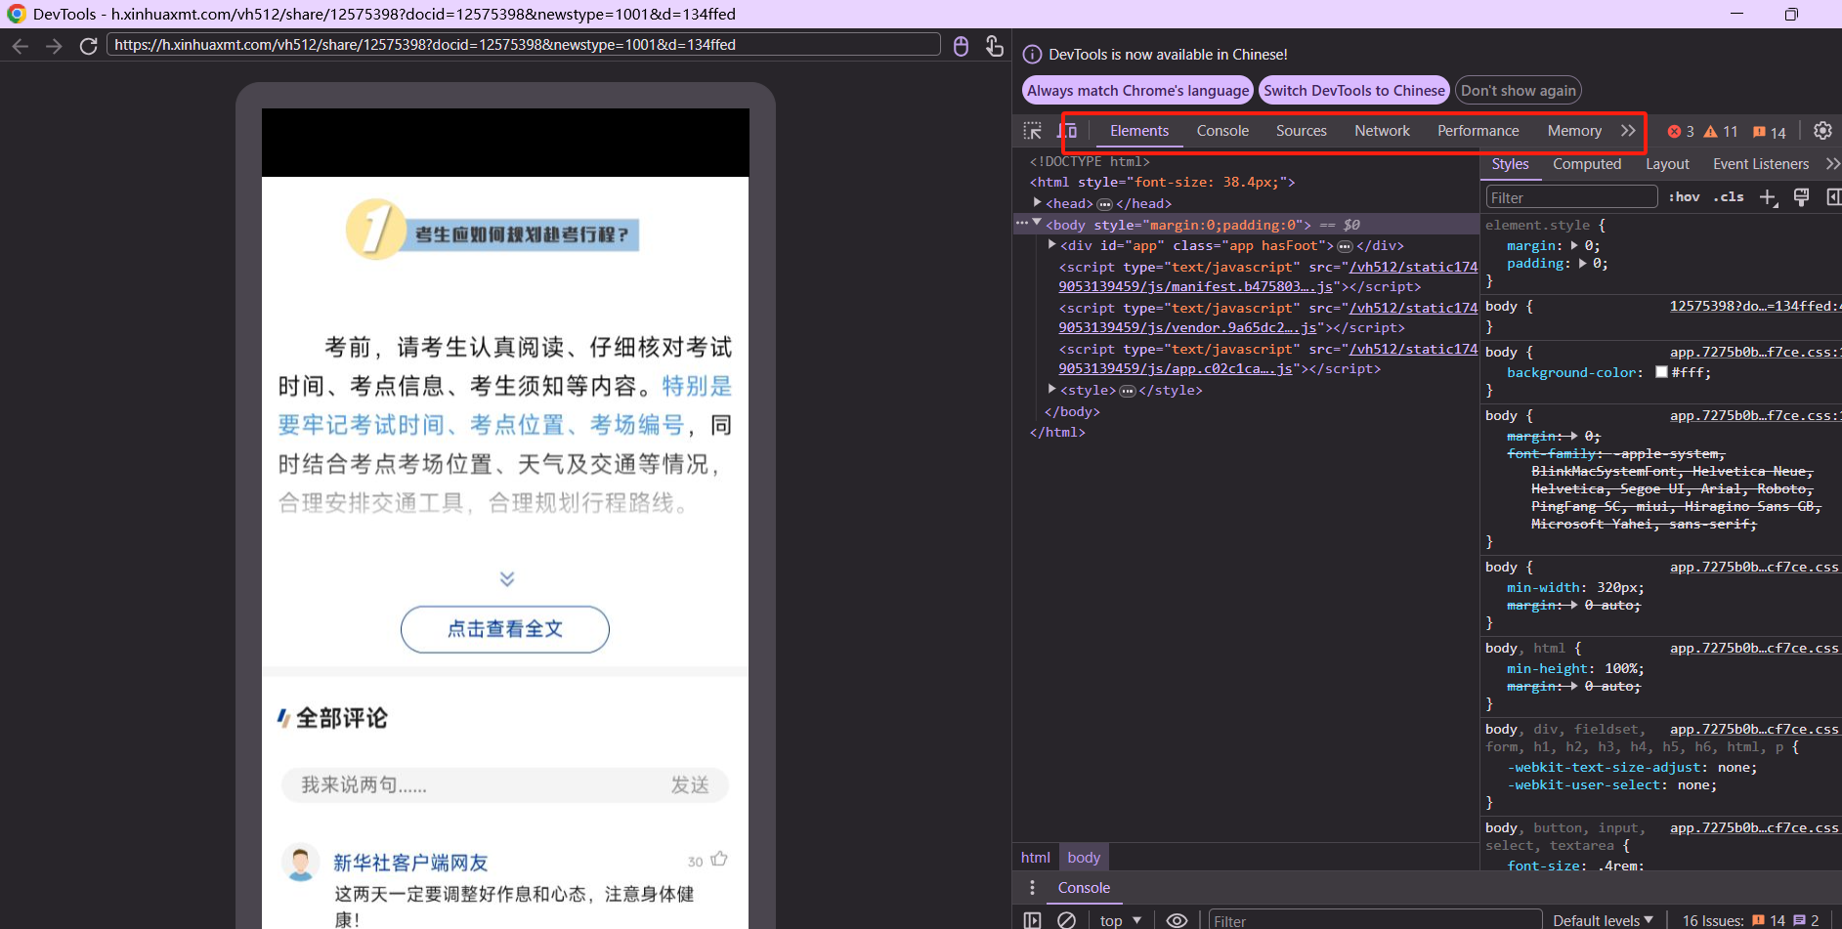Click the Switch DevTools to Chinese button

[x=1353, y=90]
